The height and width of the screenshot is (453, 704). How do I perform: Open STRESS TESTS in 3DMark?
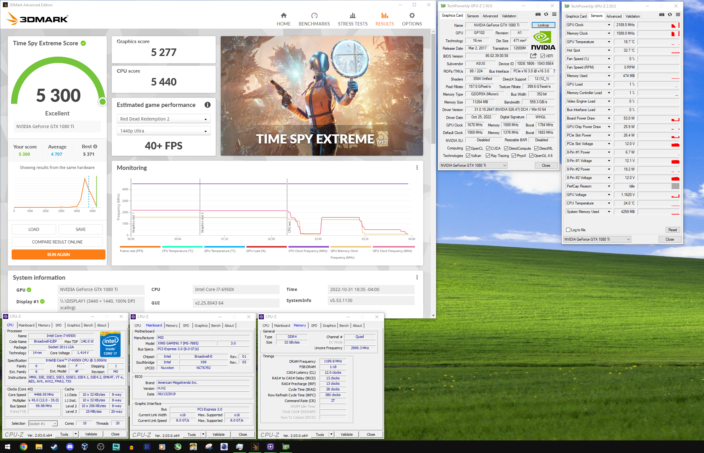tap(353, 19)
